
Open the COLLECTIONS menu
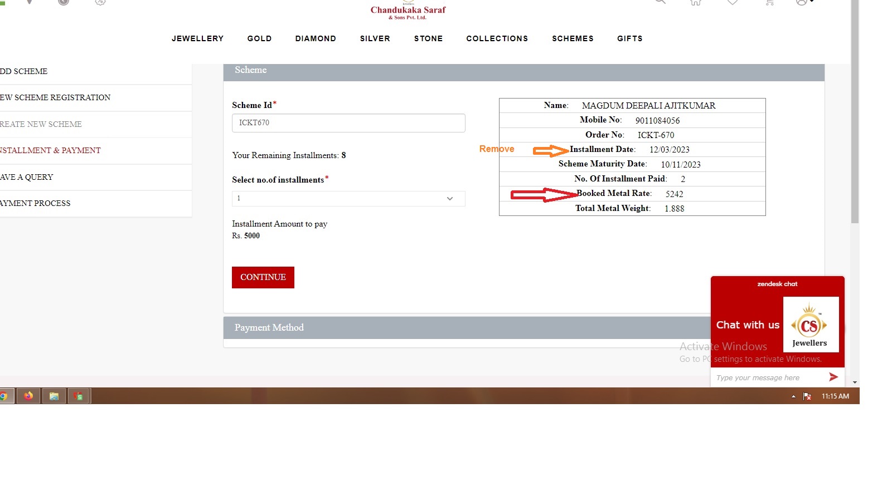497,38
